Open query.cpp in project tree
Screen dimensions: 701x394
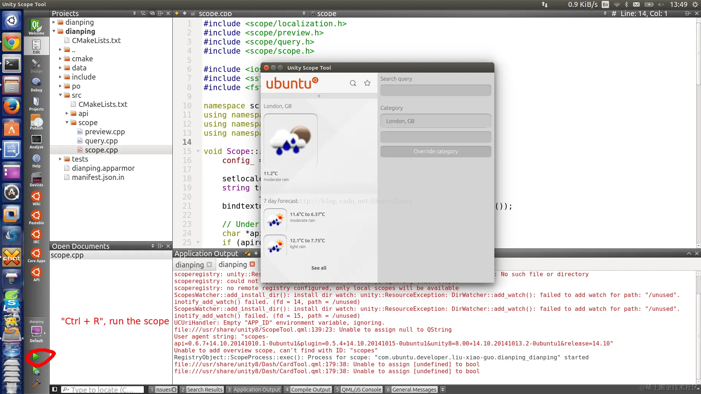point(101,141)
